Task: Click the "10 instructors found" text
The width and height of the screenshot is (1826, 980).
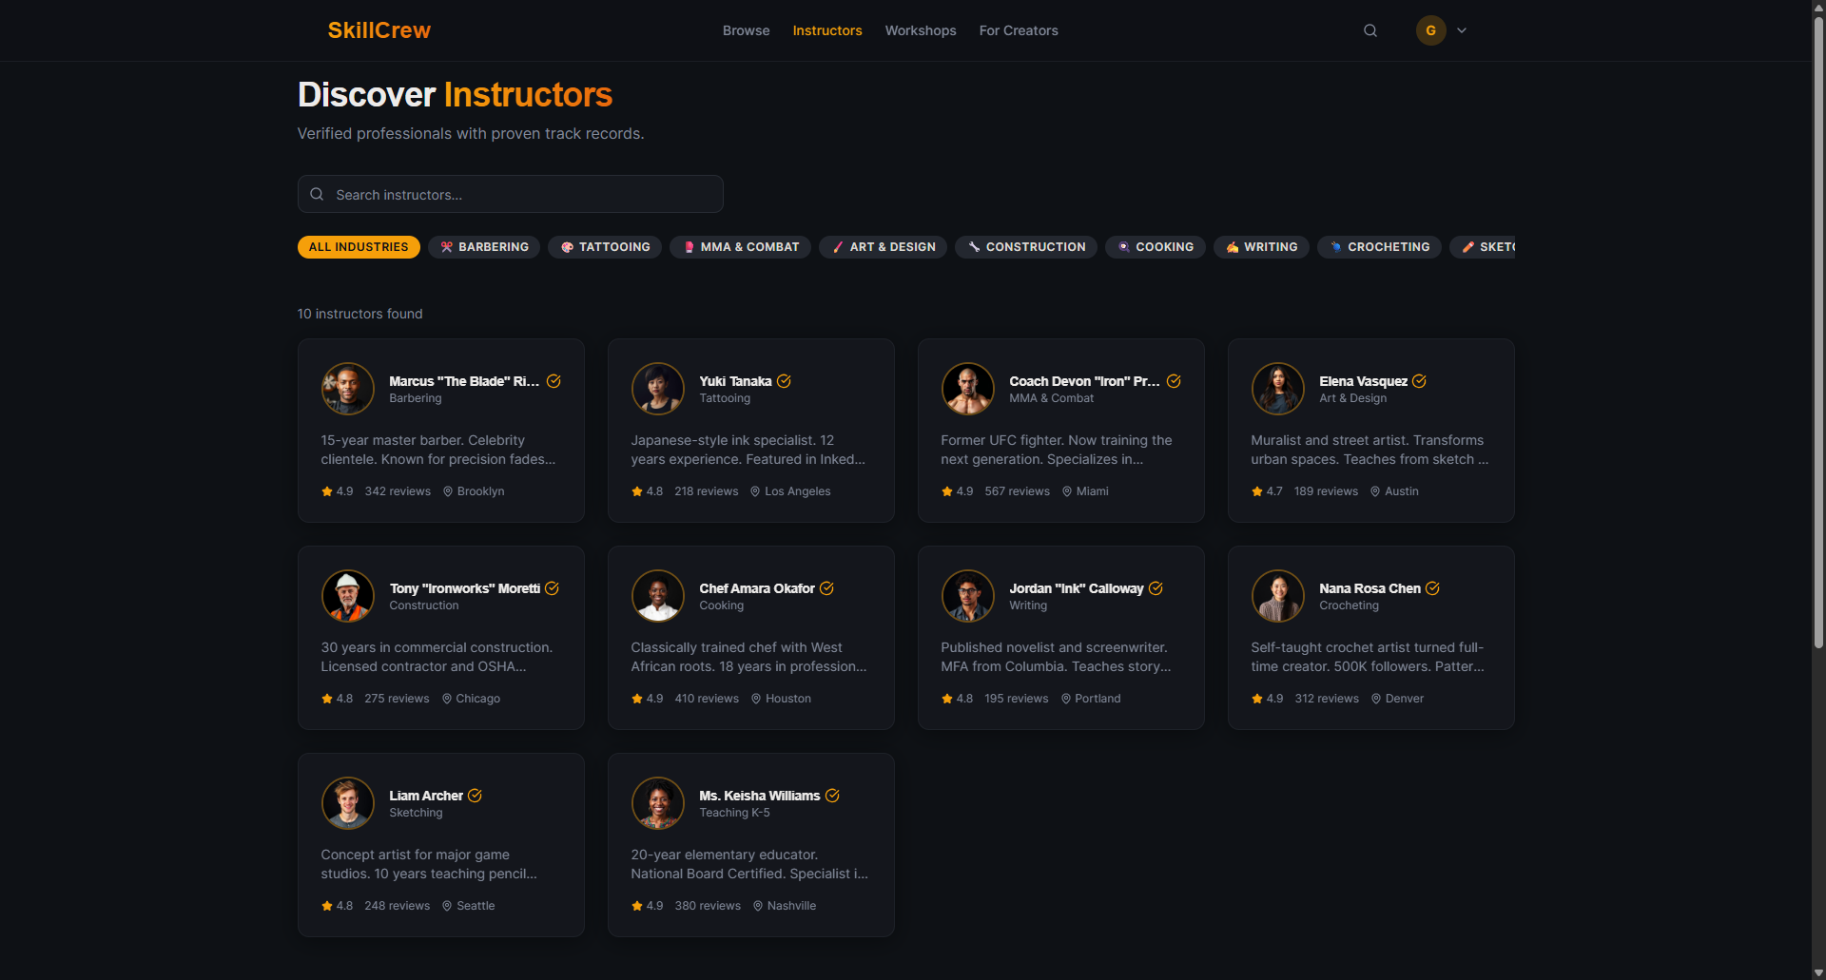Action: click(360, 314)
